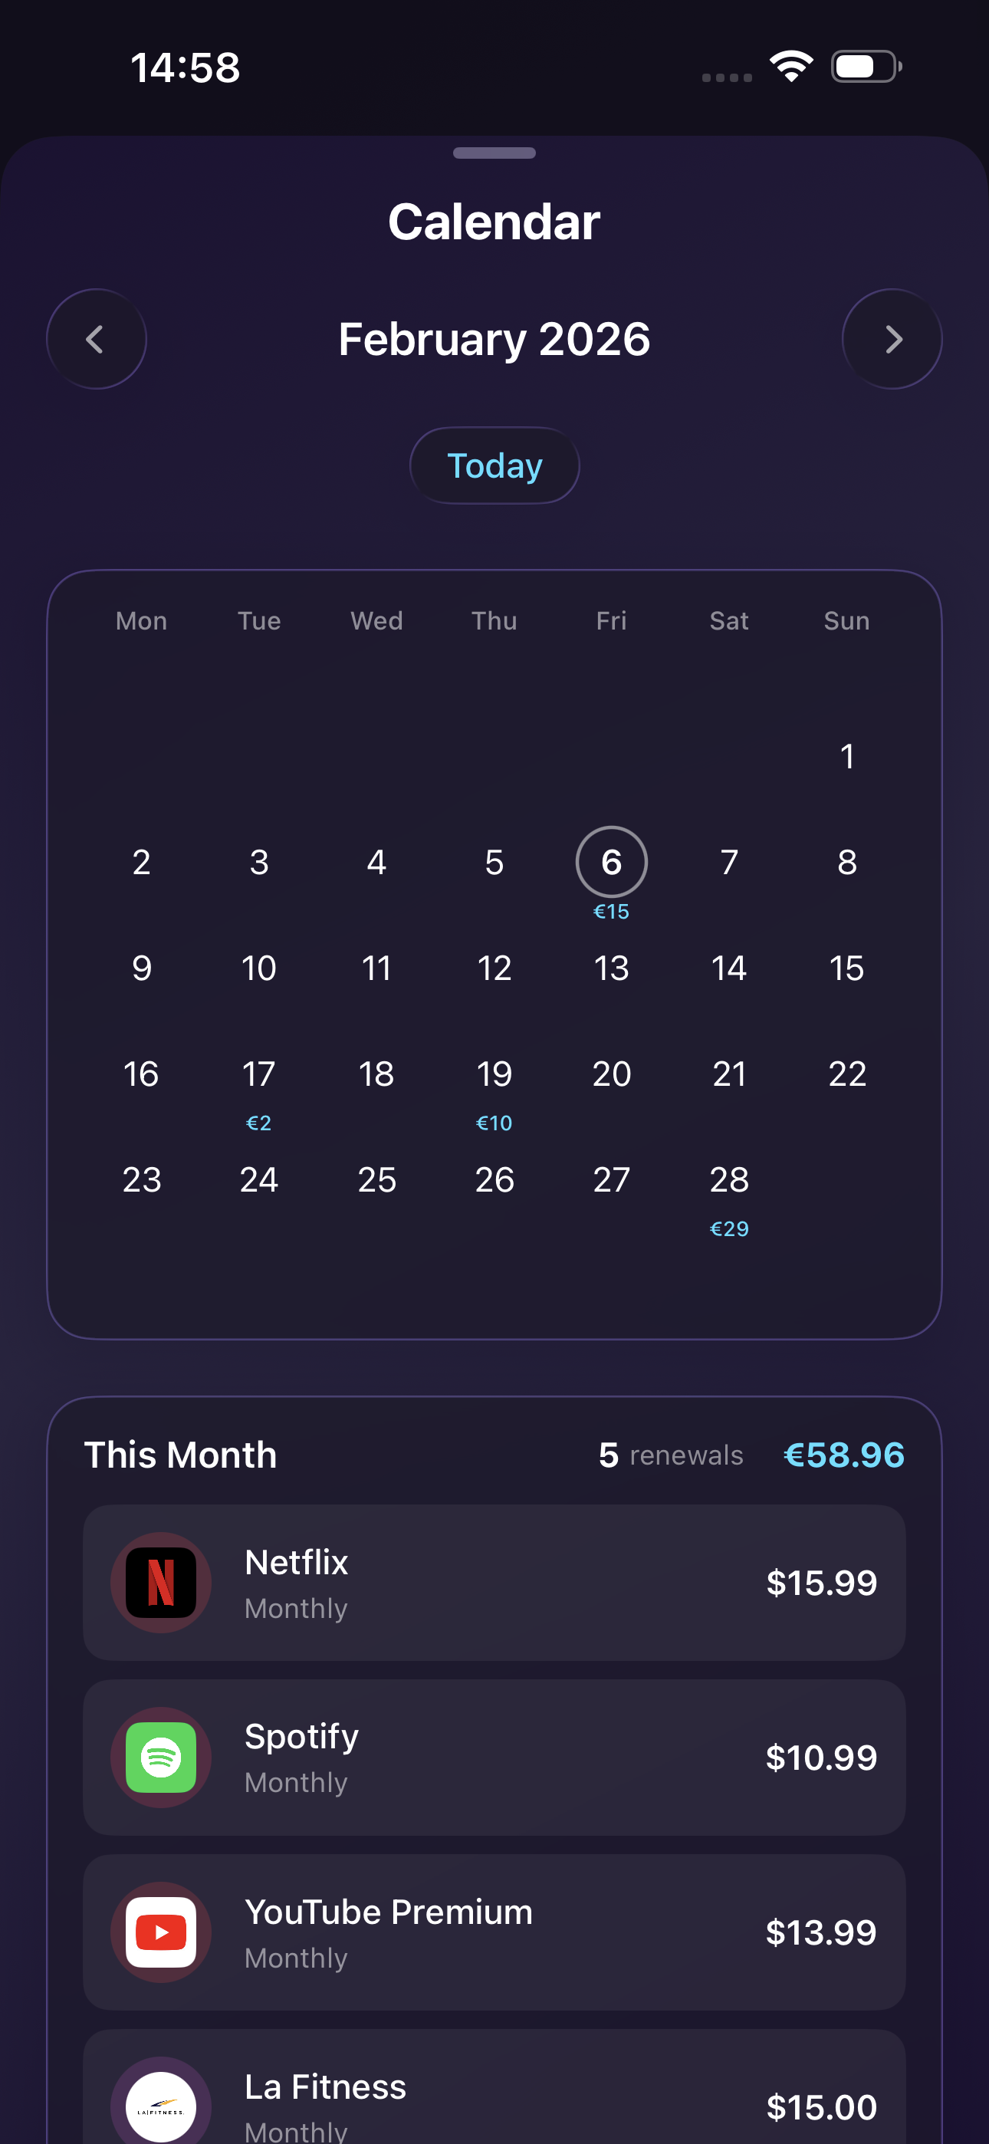This screenshot has width=989, height=2144.
Task: Tap the battery indicator icon
Action: [862, 68]
